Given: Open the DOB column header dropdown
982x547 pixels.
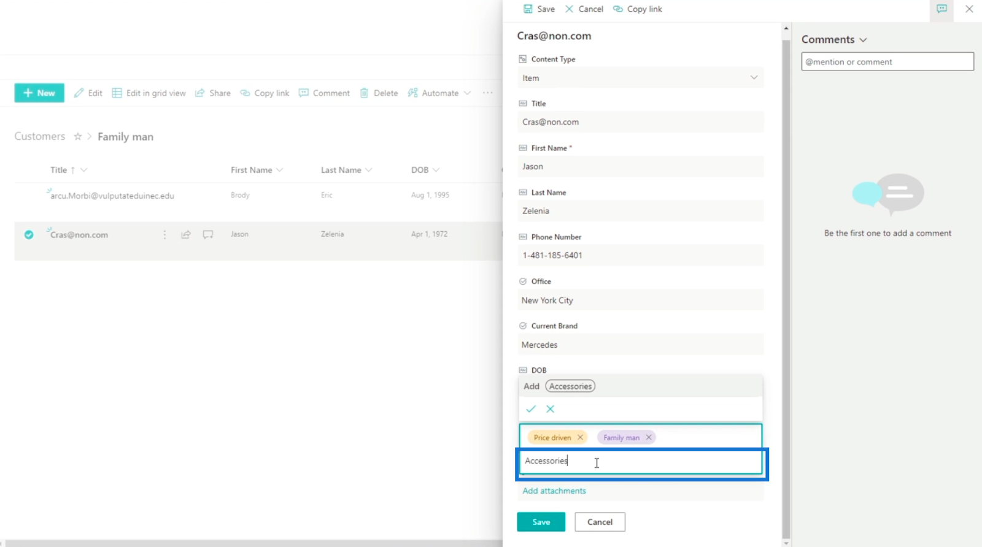Looking at the screenshot, I should tap(425, 170).
